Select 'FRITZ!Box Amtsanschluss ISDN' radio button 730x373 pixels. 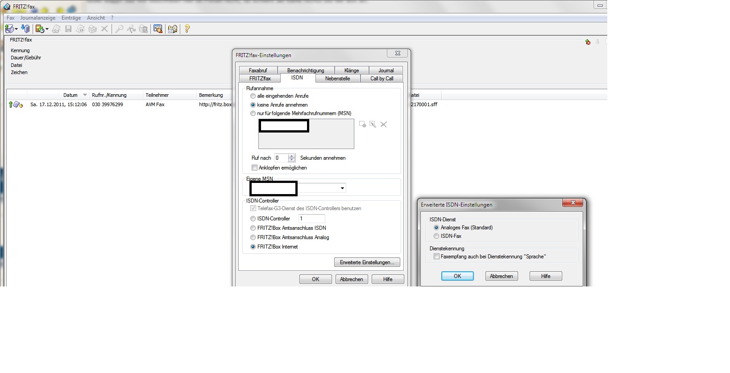[x=253, y=228]
